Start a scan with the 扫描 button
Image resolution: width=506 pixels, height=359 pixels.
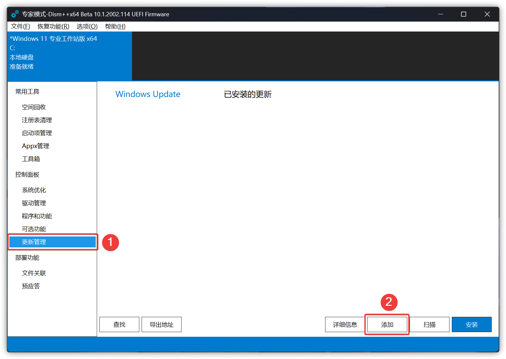430,324
